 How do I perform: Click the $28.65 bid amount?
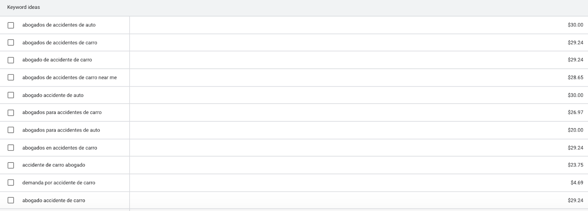point(575,78)
